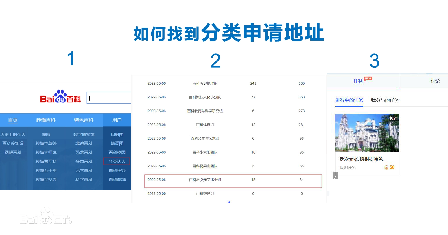Open the 数字博物馆 link
448x235 pixels.
(84, 135)
